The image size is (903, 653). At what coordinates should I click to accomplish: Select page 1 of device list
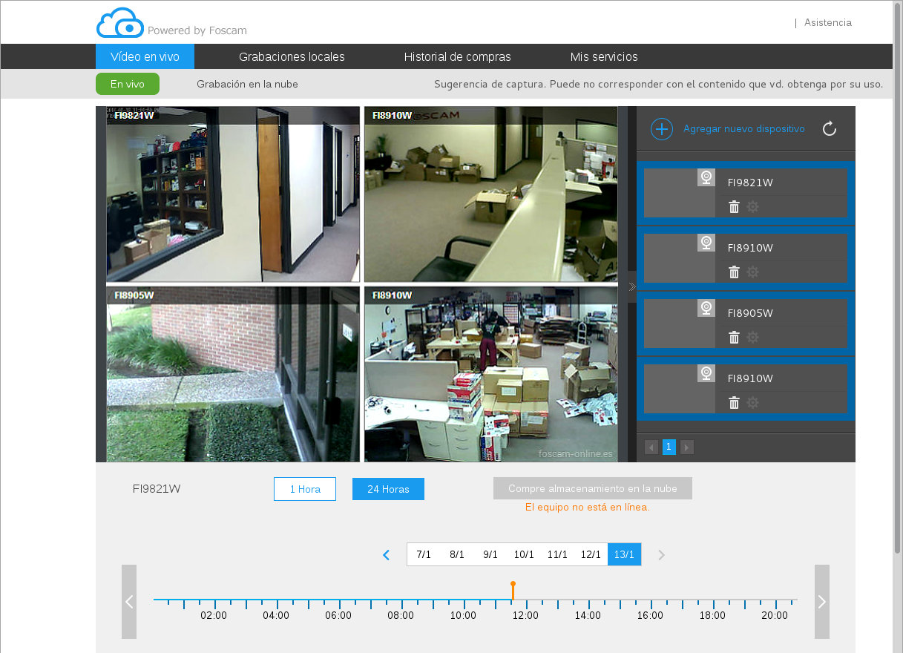coord(669,447)
